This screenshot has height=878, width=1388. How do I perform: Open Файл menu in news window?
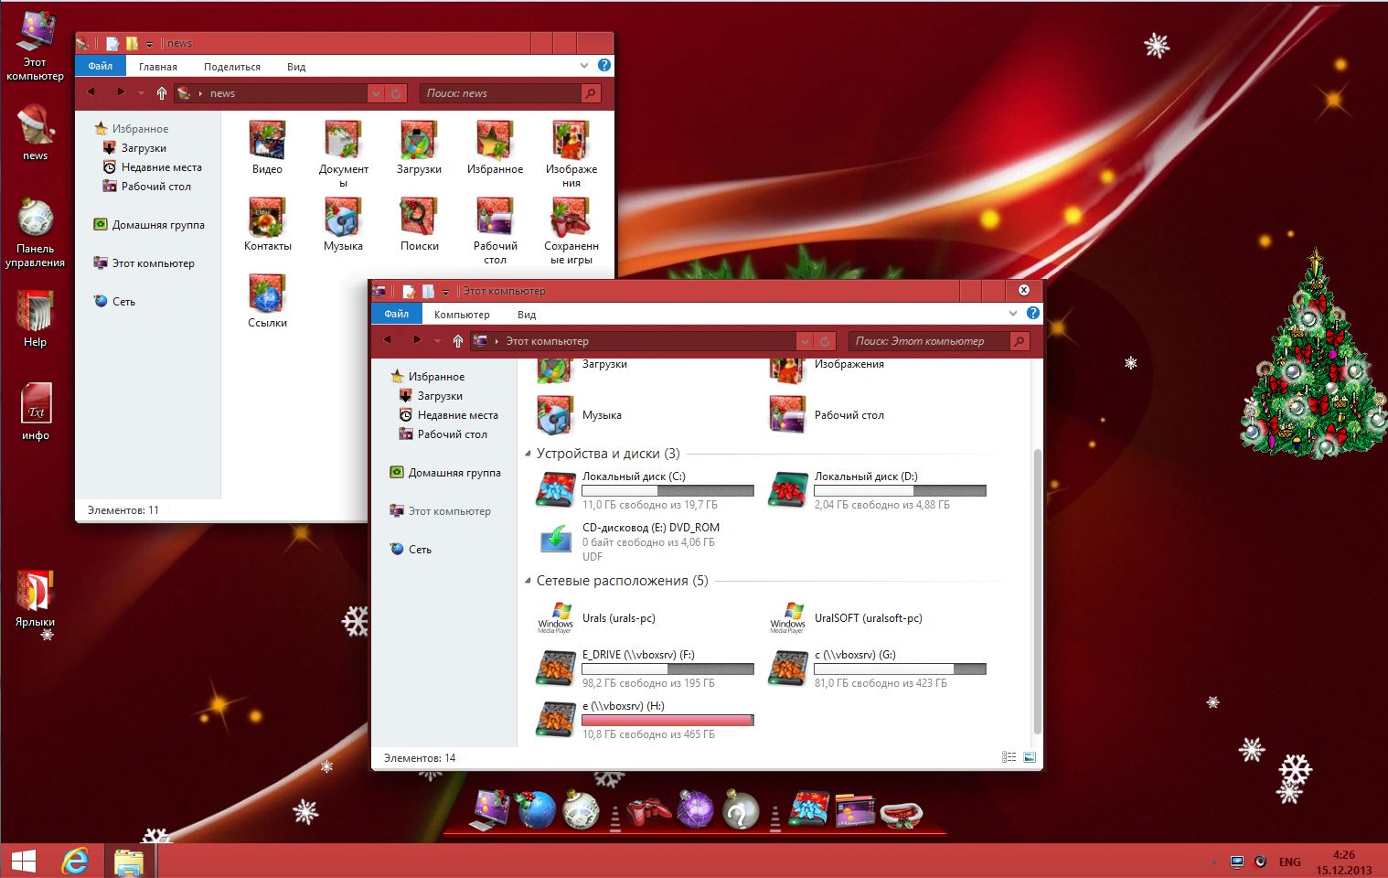point(101,66)
